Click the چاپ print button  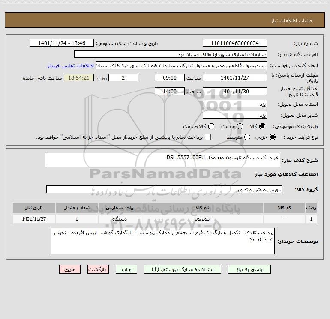tap(126, 269)
